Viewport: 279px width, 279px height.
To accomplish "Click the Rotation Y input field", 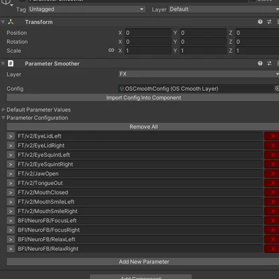I will (203, 41).
